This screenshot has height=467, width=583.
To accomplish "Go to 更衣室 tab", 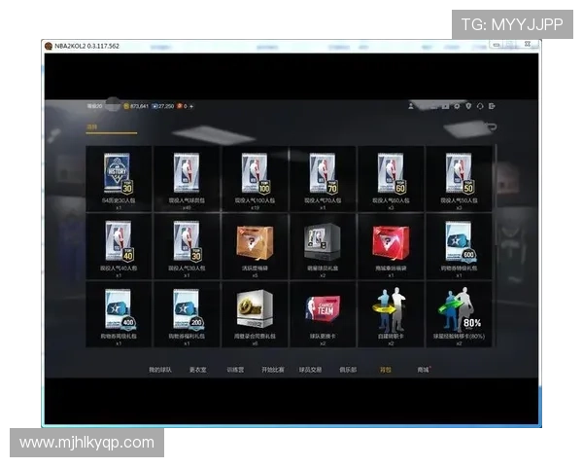I will point(198,370).
